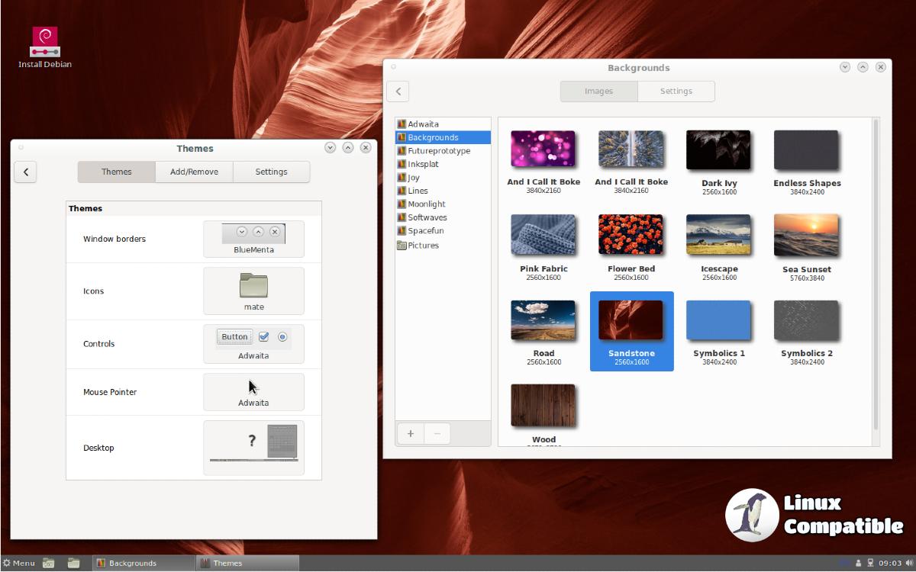The image size is (916, 572).
Task: Select the Spacefun category in sidebar
Action: [x=425, y=231]
